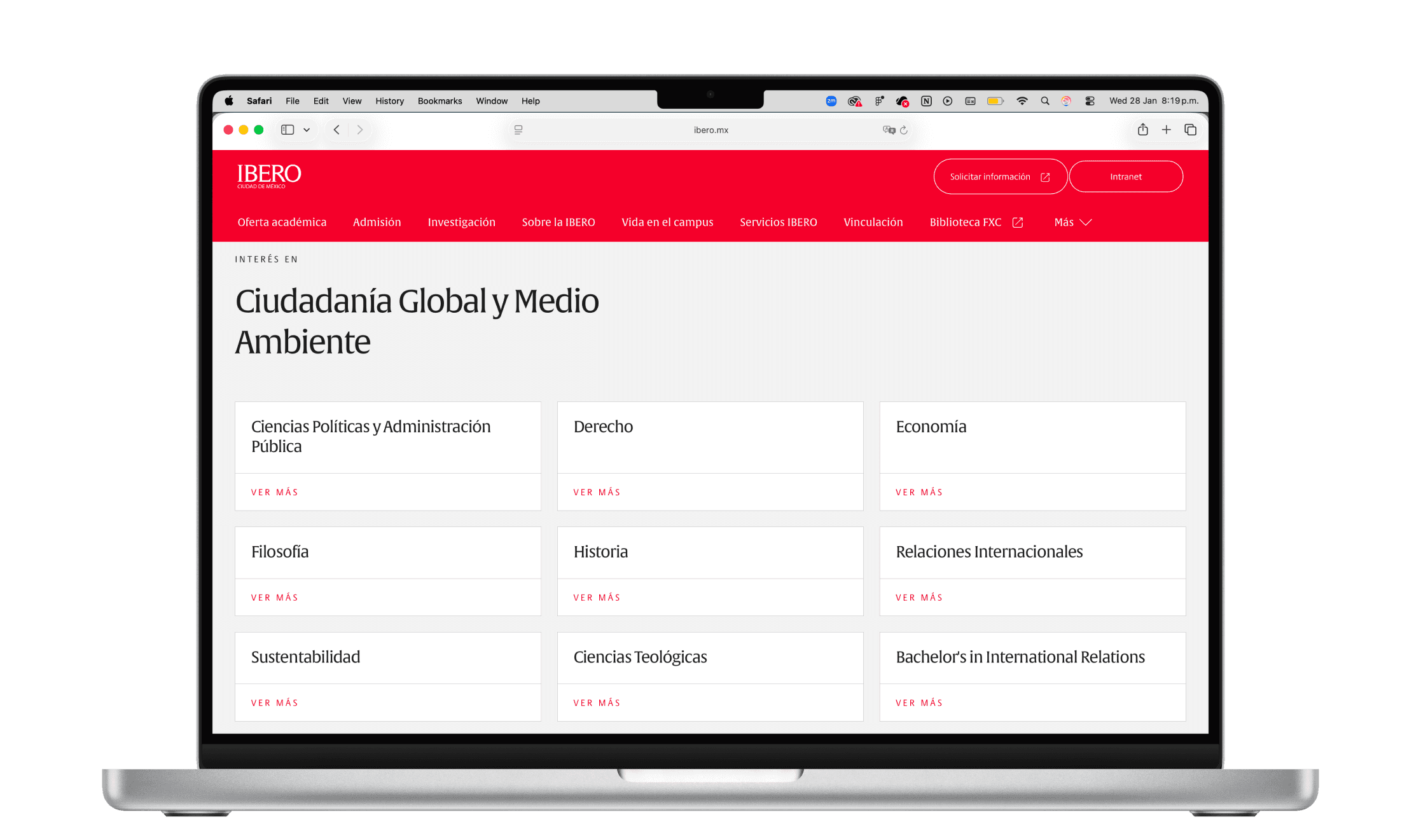The width and height of the screenshot is (1421, 824).
Task: Click the Intranet button
Action: [1125, 177]
